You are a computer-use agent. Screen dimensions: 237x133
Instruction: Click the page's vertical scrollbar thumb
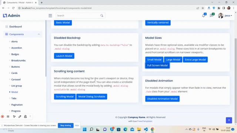pyautogui.click(x=236, y=81)
